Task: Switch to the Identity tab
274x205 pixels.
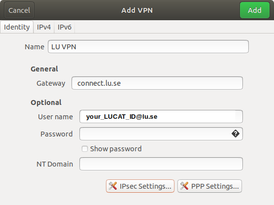Action: tap(17, 27)
